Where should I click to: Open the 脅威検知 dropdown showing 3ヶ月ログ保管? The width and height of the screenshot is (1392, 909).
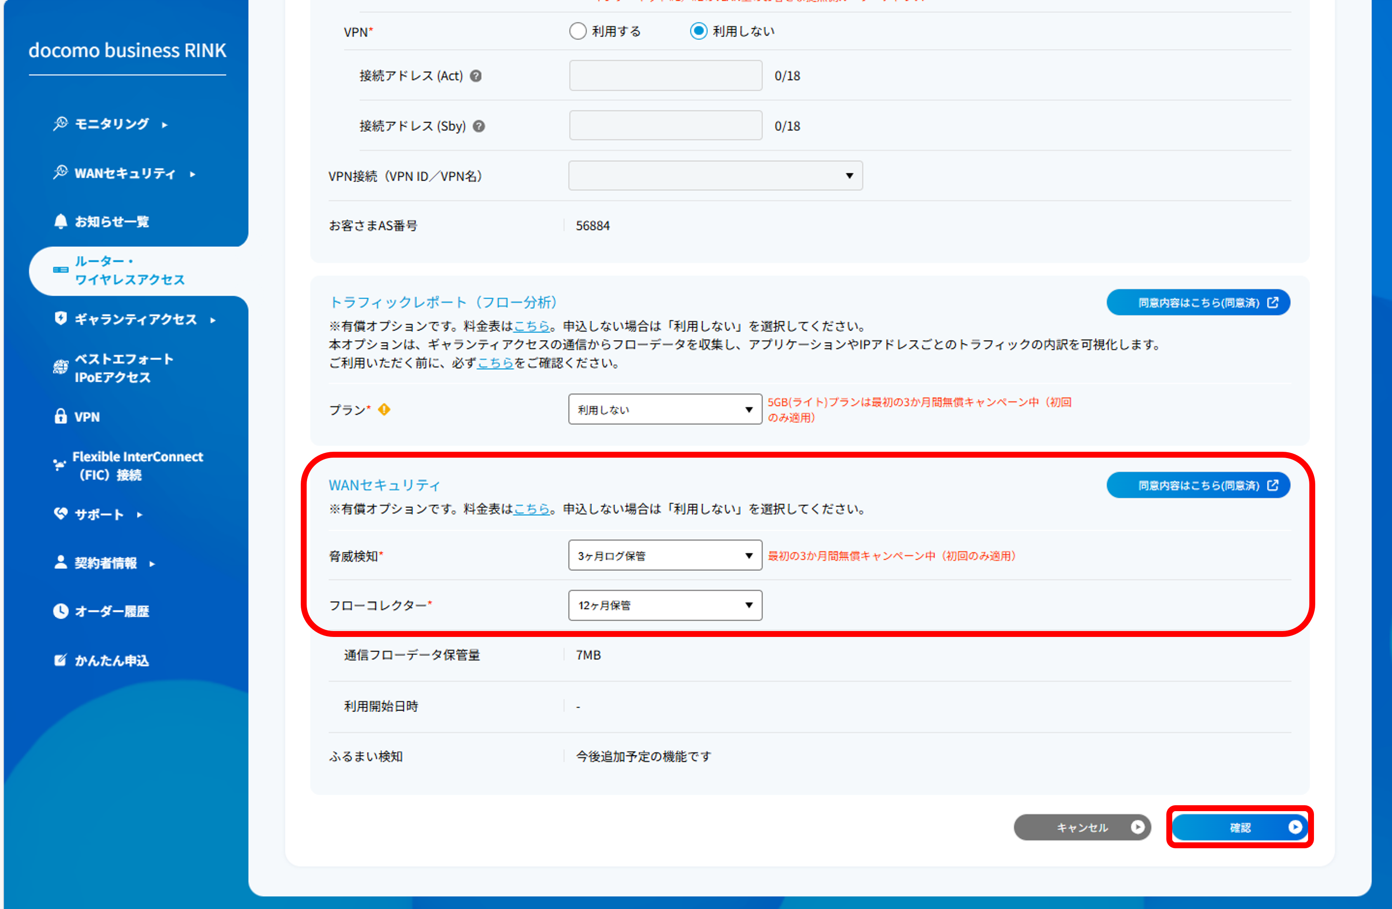click(x=665, y=556)
